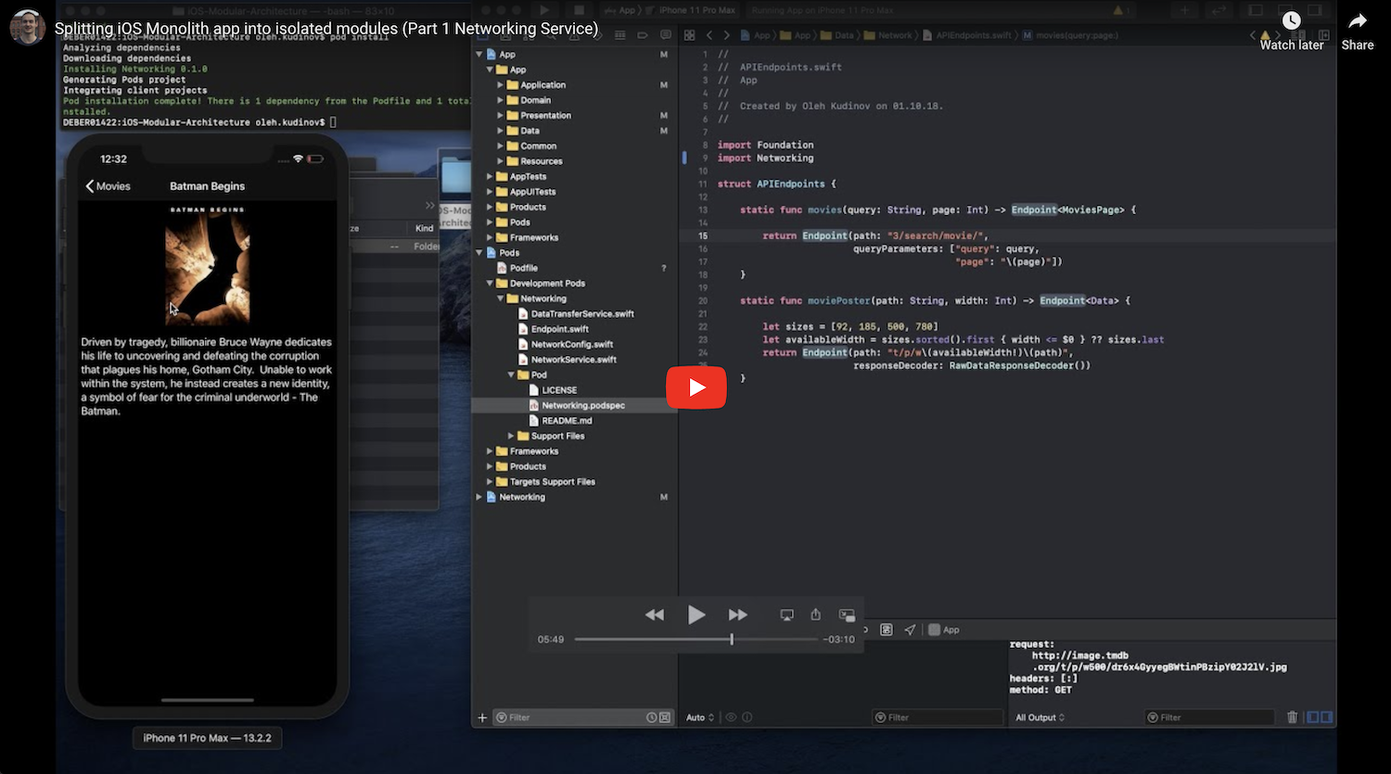This screenshot has width=1391, height=774.
Task: Open NetworkService.swift
Action: click(x=573, y=360)
